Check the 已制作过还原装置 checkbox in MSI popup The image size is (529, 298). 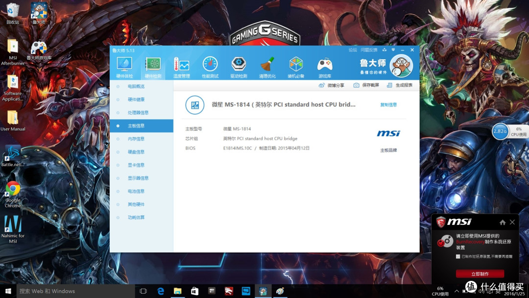coord(458,256)
